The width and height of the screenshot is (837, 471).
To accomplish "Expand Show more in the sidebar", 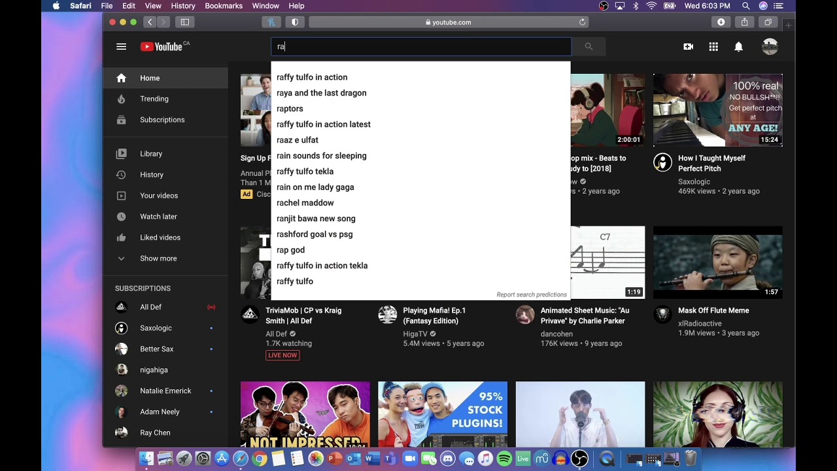I will point(165,258).
